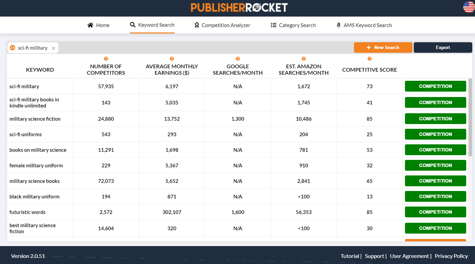
Task: Click Competition button for female military uniform
Action: pyautogui.click(x=435, y=165)
